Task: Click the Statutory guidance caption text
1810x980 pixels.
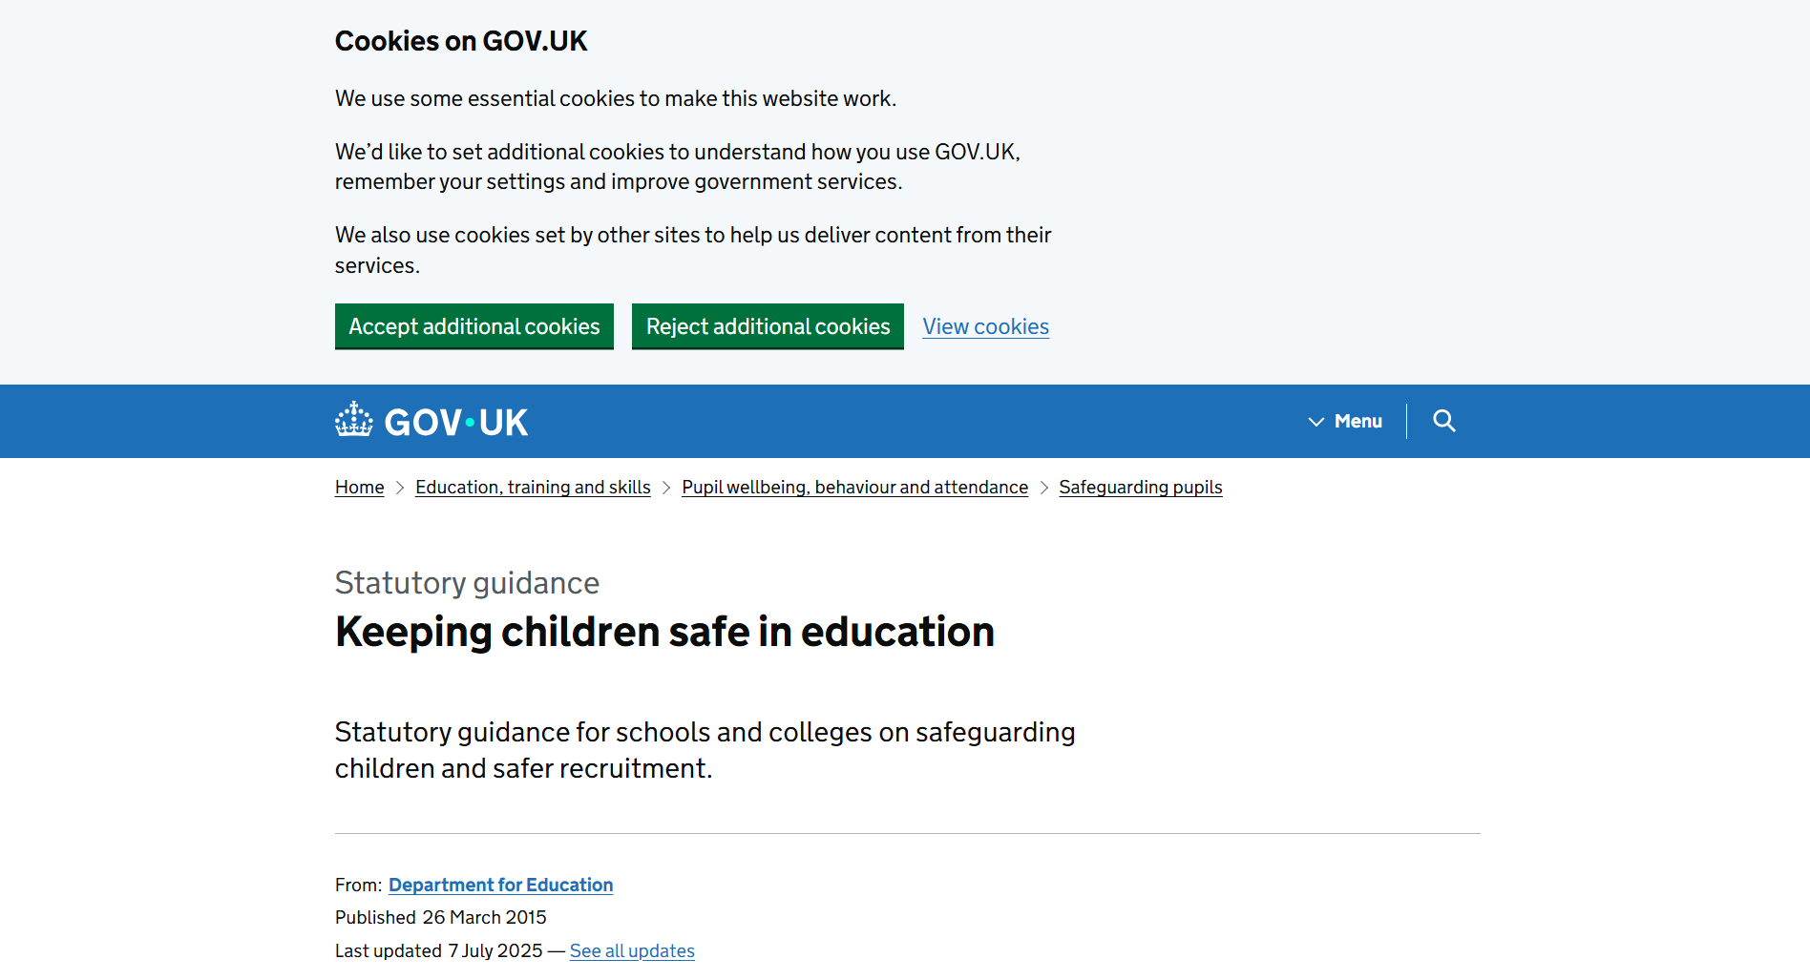Action: coord(467,582)
